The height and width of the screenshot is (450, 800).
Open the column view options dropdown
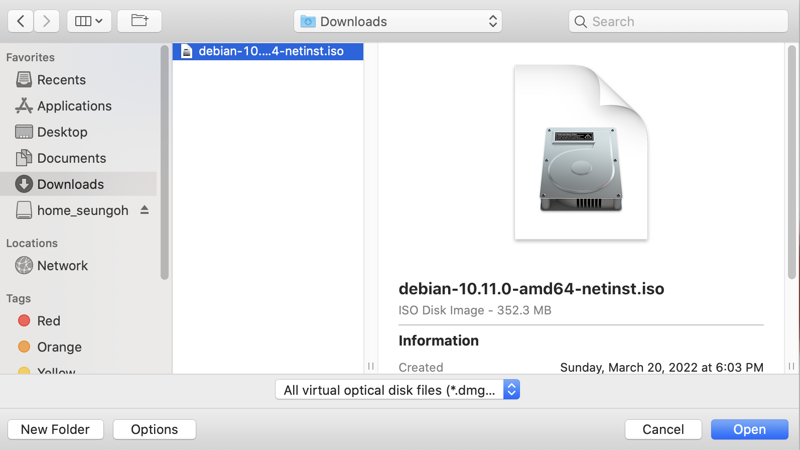coord(89,21)
